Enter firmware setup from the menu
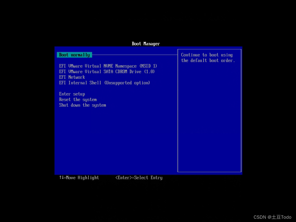This screenshot has width=296, height=222. click(72, 94)
